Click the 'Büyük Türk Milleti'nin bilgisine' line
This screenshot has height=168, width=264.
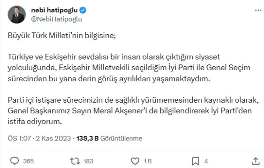(x=62, y=36)
